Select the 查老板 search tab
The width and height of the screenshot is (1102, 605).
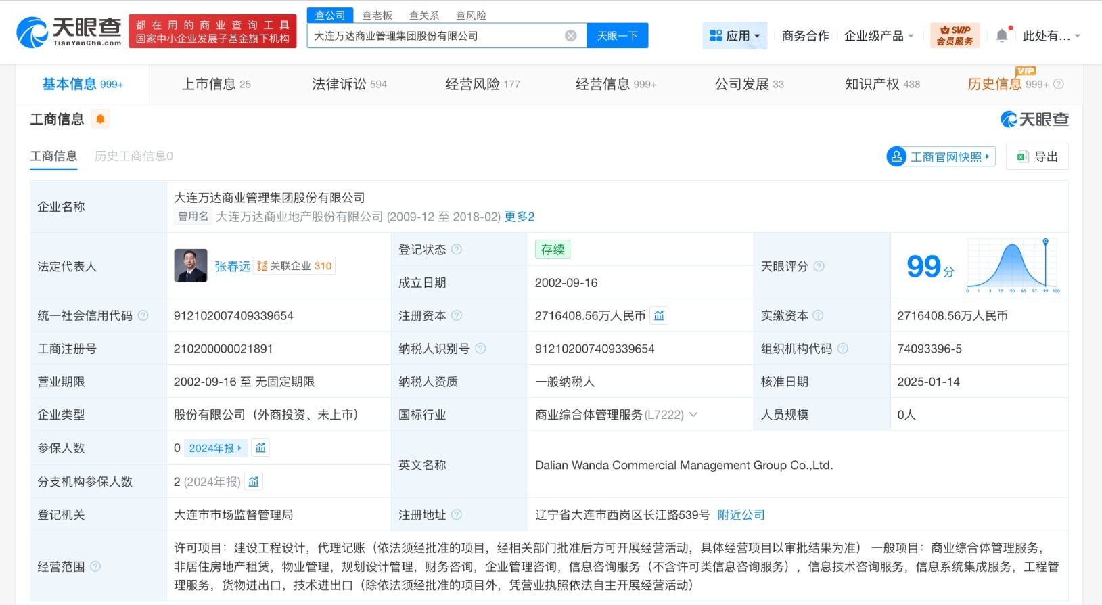click(377, 15)
